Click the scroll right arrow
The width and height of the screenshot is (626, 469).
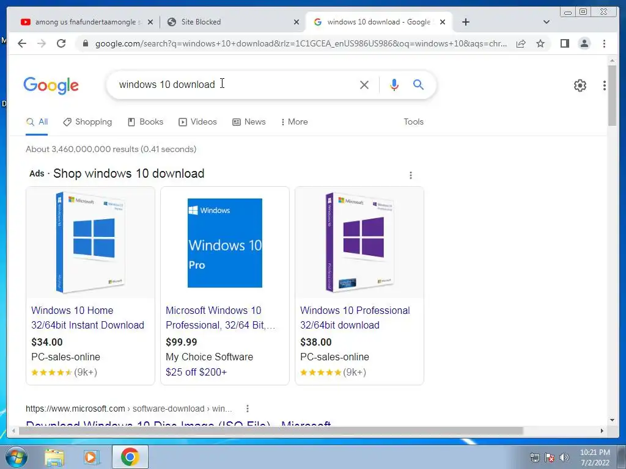click(602, 431)
